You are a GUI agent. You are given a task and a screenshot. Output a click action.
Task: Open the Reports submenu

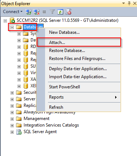click(79, 97)
